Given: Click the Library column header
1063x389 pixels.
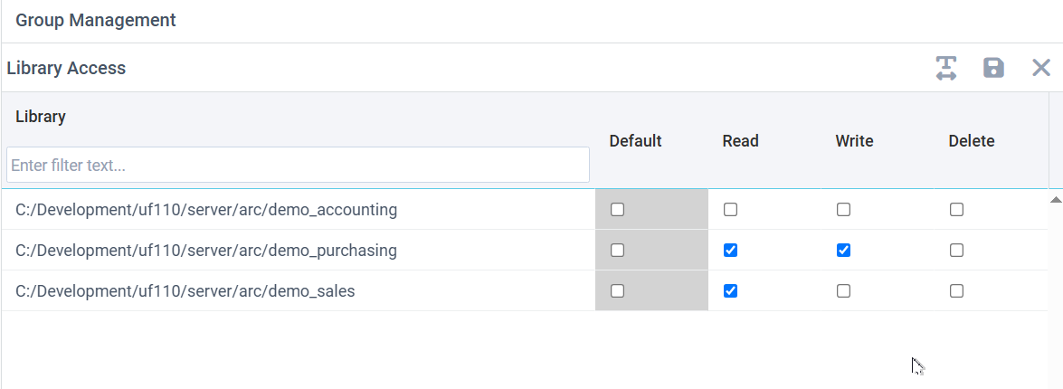Looking at the screenshot, I should coord(41,117).
